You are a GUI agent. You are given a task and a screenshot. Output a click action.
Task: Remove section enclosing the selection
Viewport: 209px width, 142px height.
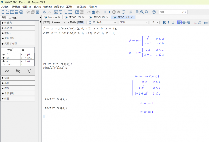coord(81,12)
